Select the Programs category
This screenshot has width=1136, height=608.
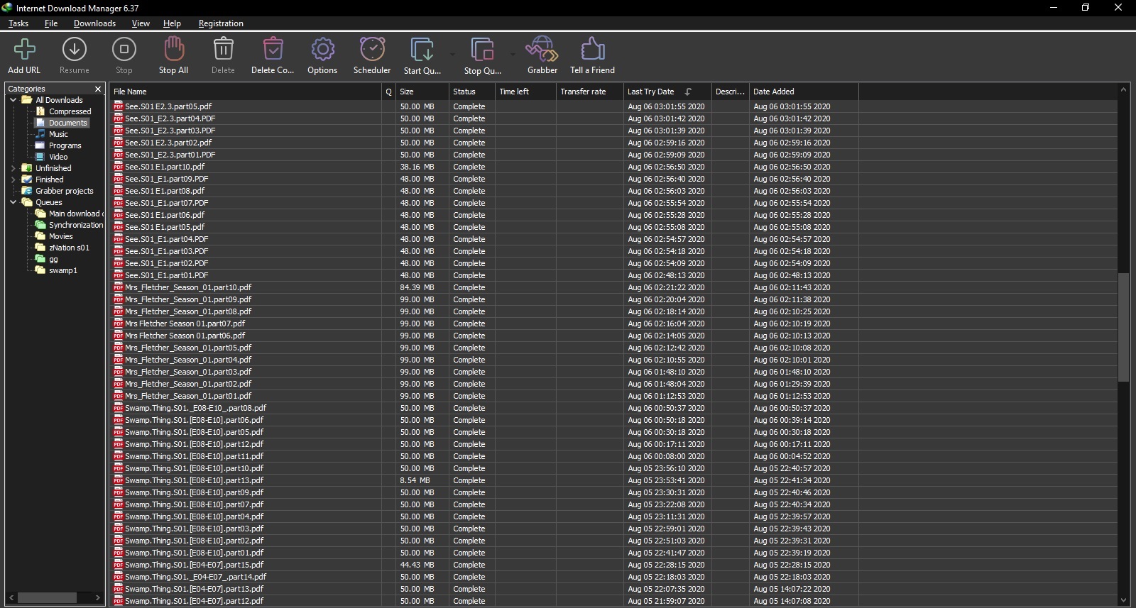[x=65, y=145]
